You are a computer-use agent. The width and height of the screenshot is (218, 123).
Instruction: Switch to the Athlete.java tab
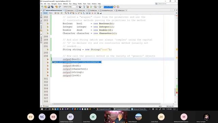click(121, 11)
